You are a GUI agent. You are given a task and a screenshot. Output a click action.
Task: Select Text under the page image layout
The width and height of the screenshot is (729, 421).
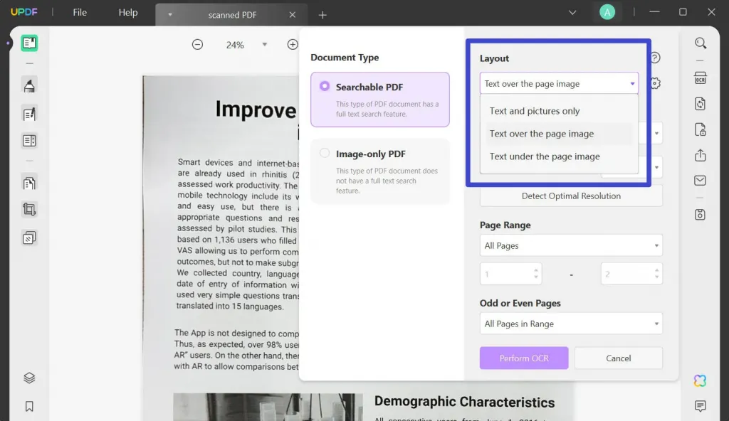coord(545,156)
